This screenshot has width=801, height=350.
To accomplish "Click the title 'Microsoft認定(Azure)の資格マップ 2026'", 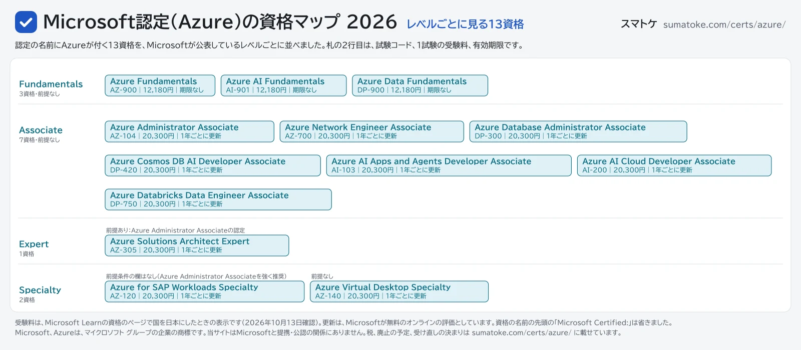I will pos(220,22).
